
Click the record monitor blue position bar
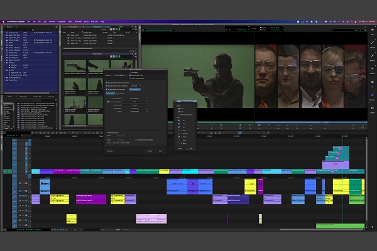pos(311,122)
